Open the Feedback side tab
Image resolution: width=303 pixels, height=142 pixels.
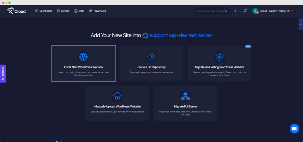(3, 74)
